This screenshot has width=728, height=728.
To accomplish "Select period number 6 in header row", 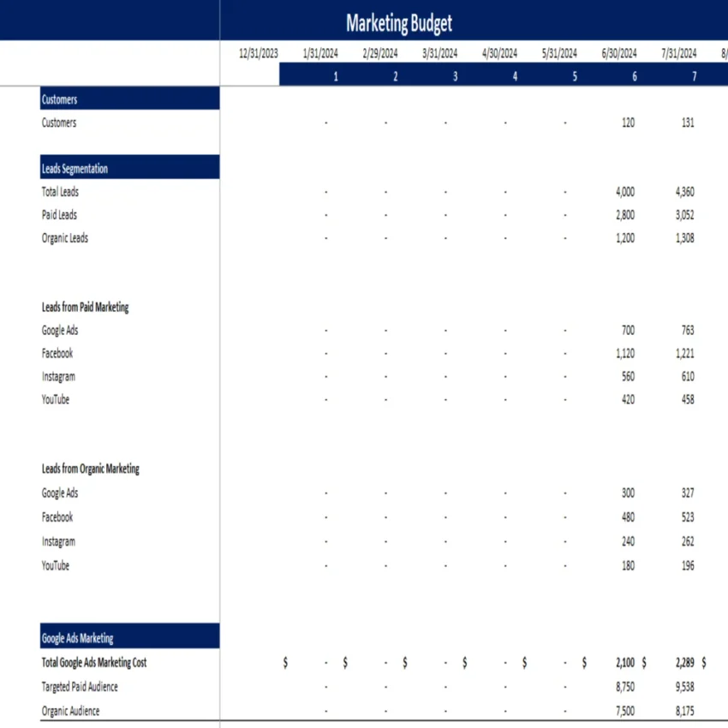I will [x=634, y=76].
